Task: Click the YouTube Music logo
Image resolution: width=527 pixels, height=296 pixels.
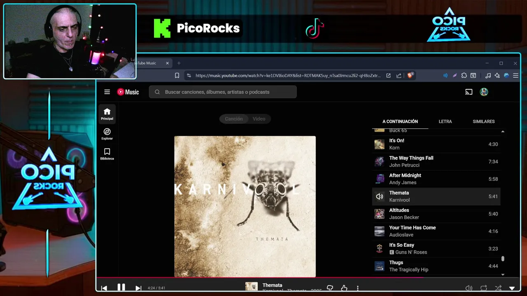Action: click(128, 92)
